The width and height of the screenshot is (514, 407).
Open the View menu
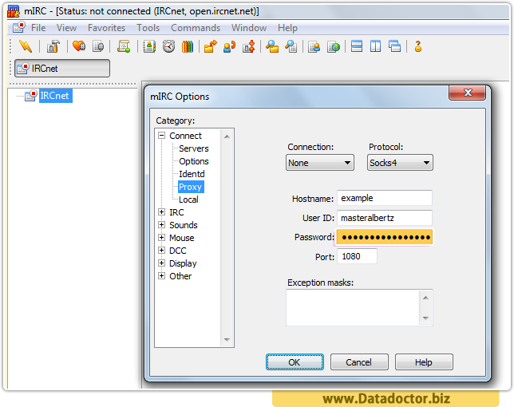click(x=66, y=28)
